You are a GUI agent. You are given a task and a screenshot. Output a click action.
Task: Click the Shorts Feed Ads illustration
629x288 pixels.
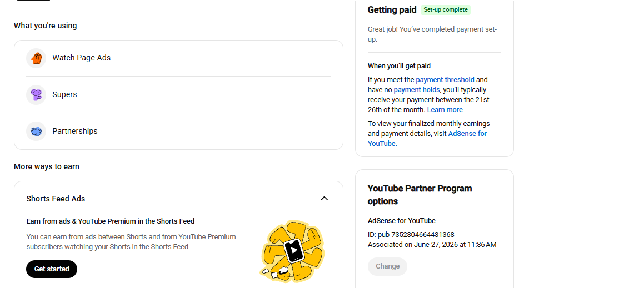point(293,251)
